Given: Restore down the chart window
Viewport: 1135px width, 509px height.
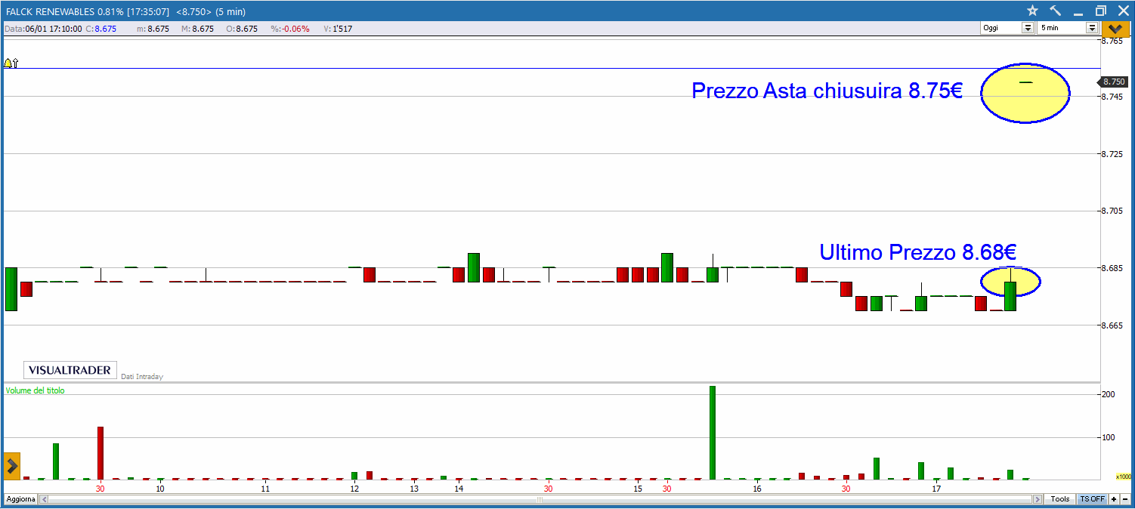Looking at the screenshot, I should coord(1100,11).
